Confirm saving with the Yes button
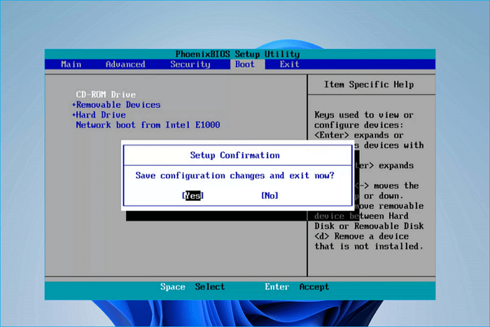The height and width of the screenshot is (327, 490). pyautogui.click(x=192, y=196)
